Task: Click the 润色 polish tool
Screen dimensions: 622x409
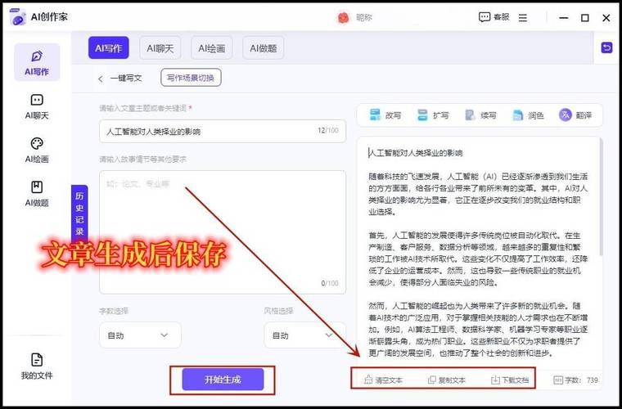Action: point(528,115)
